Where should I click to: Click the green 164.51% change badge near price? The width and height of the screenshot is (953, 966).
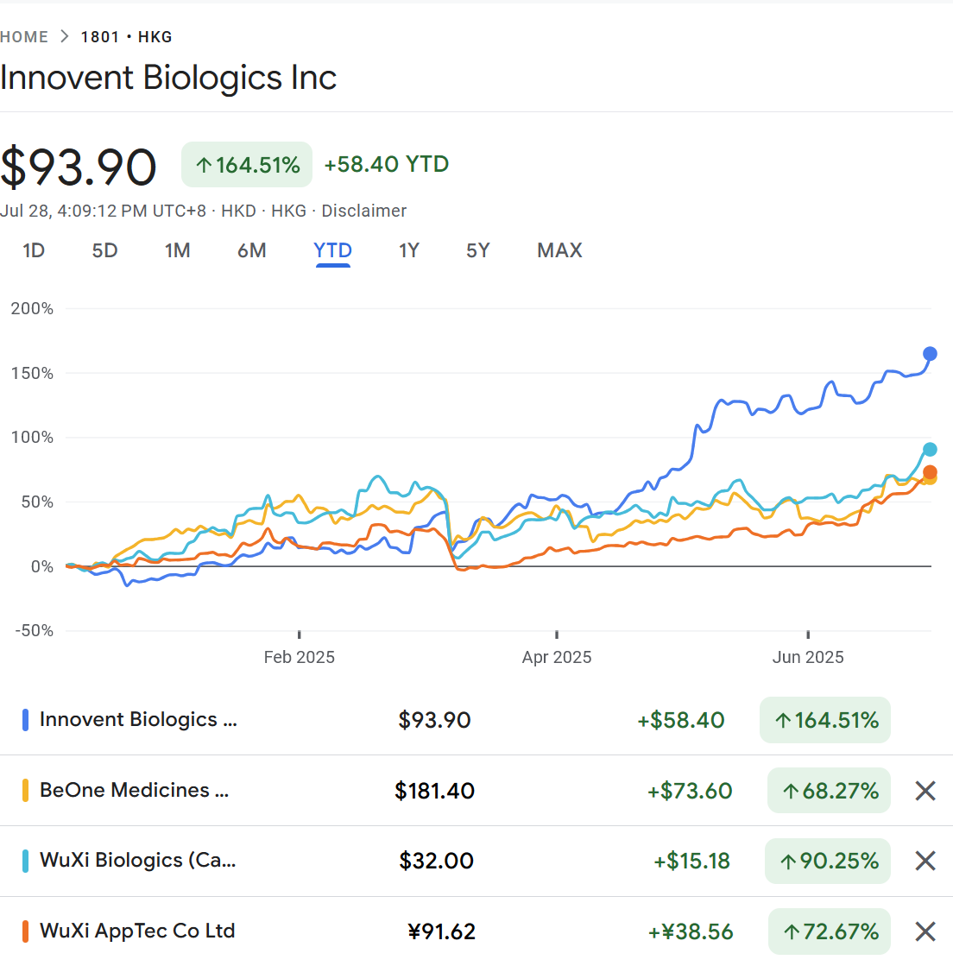coord(247,165)
